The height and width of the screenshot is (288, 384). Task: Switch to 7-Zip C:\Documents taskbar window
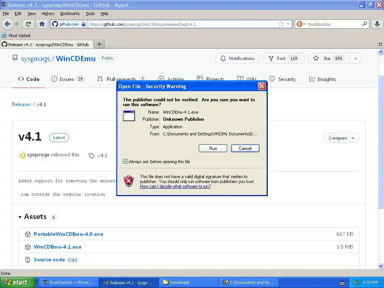(x=249, y=282)
